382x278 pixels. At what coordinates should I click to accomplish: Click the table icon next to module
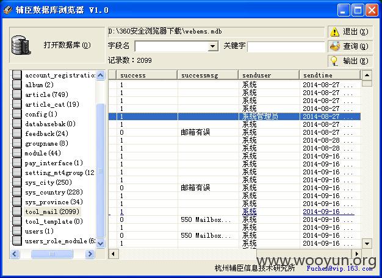click(17, 153)
